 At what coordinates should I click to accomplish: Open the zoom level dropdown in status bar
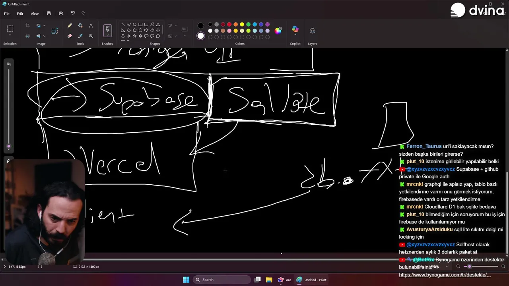click(x=447, y=267)
